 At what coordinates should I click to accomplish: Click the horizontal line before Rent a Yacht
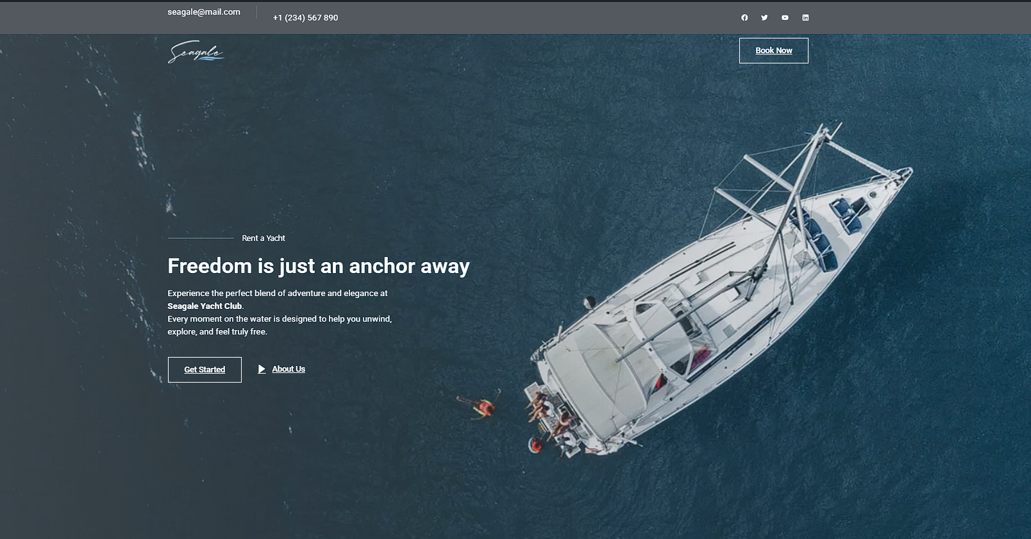[x=201, y=238]
